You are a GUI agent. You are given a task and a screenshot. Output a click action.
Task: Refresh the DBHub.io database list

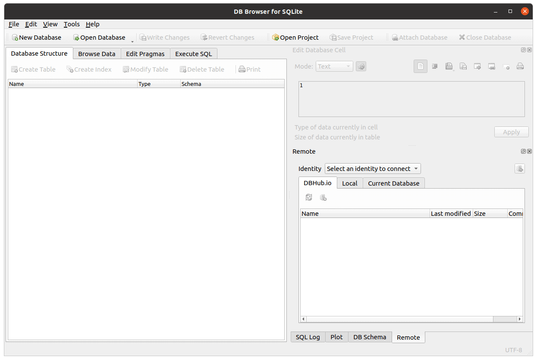point(308,197)
